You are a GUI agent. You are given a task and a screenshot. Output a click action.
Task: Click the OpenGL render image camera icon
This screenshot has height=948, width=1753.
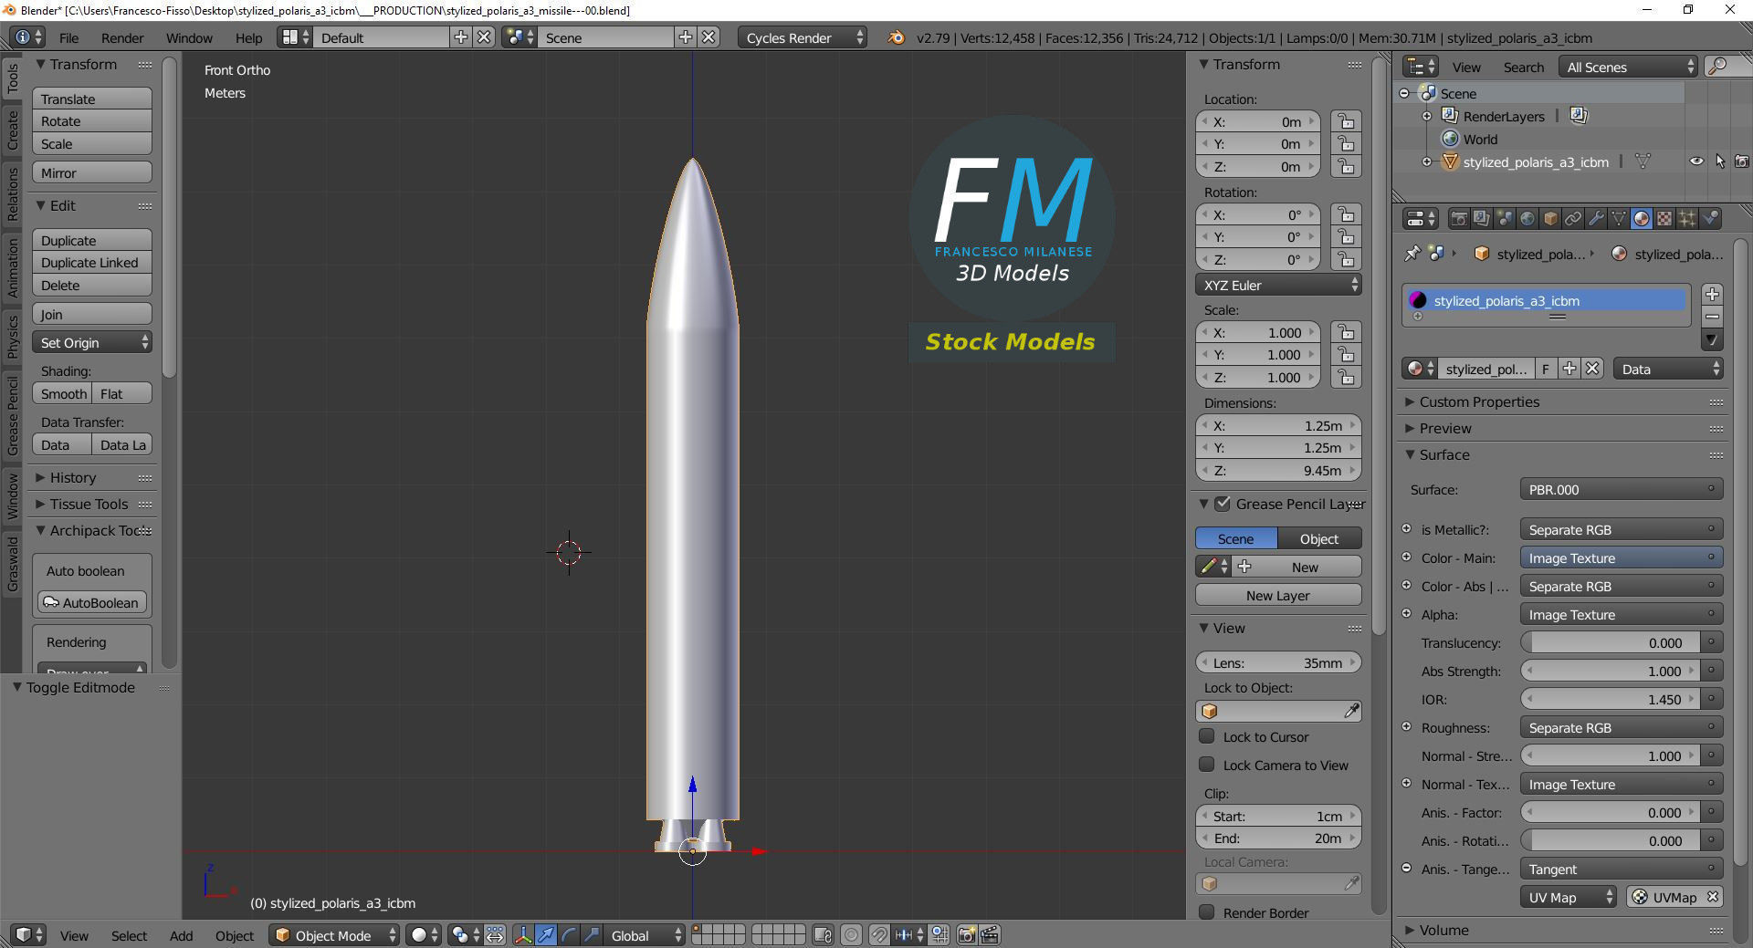click(x=966, y=935)
